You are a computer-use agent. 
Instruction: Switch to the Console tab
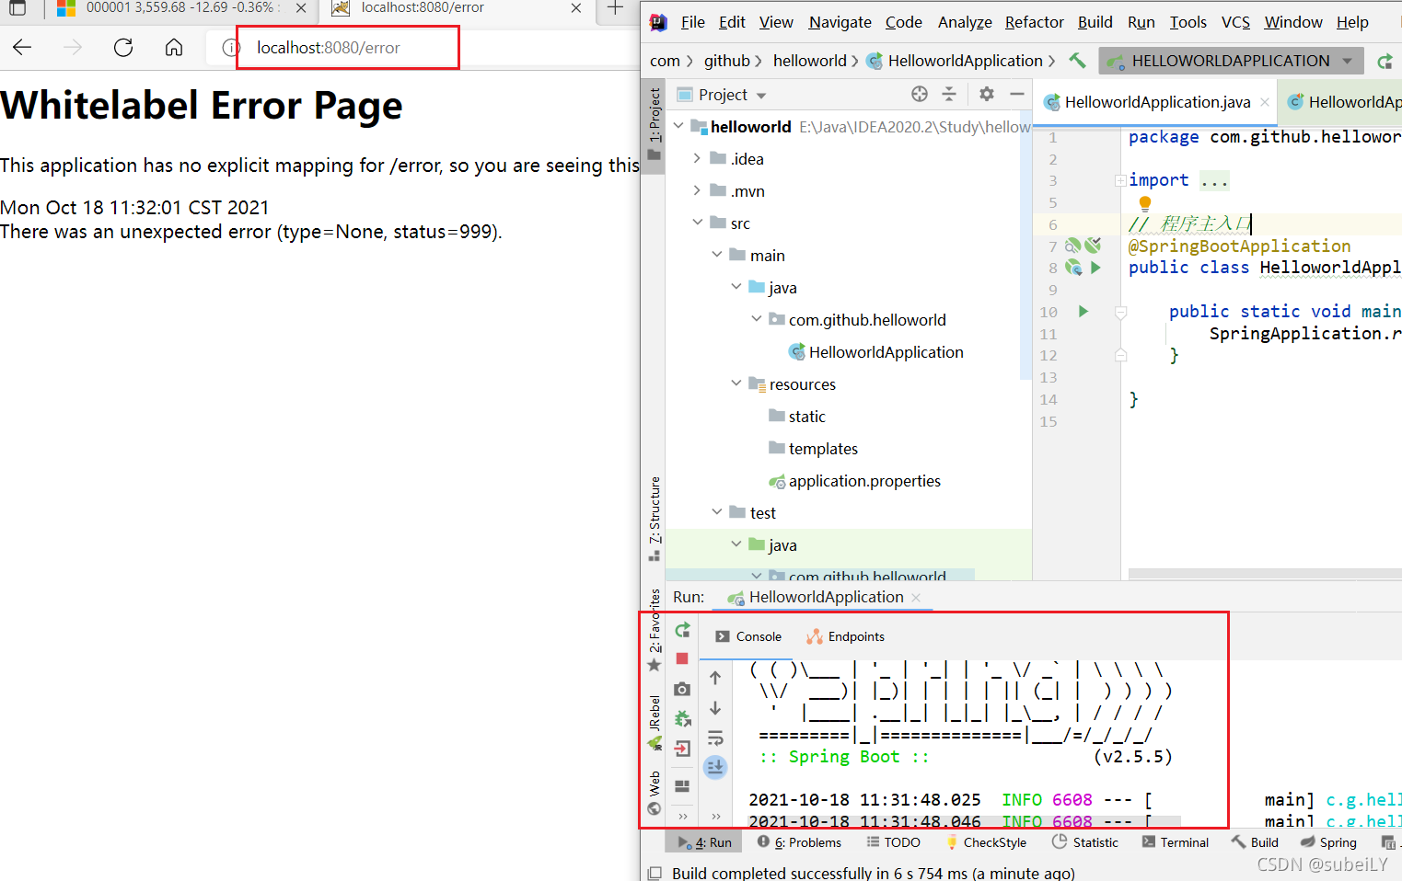coord(748,636)
